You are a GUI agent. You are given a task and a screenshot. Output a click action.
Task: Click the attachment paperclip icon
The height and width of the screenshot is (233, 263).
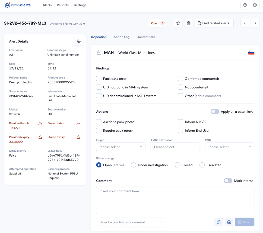click(219, 222)
